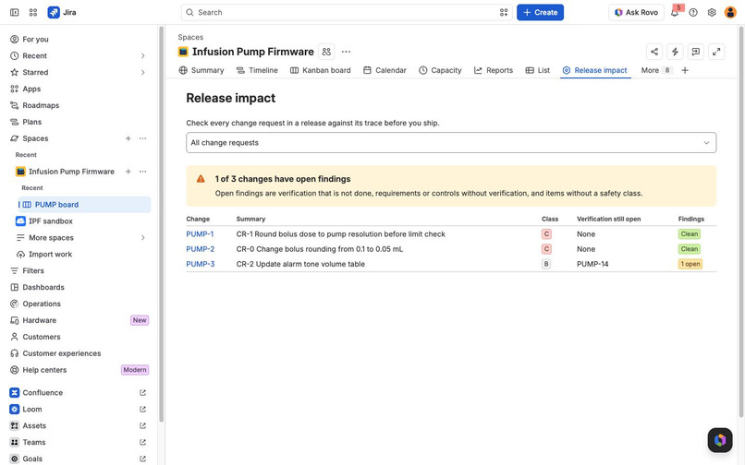Screen dimensions: 745x465
Task: Click the share icon button
Action: (654, 52)
